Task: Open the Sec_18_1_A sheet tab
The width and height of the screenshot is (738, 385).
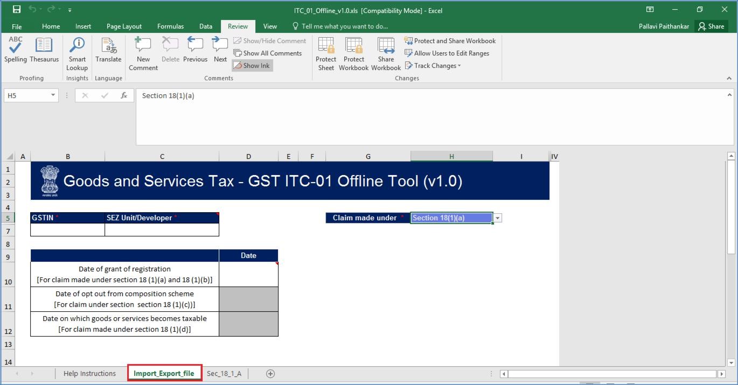Action: point(225,373)
